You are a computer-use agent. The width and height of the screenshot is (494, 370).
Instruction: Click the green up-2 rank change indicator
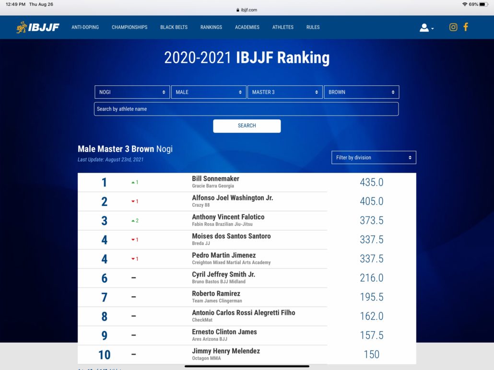(x=135, y=221)
